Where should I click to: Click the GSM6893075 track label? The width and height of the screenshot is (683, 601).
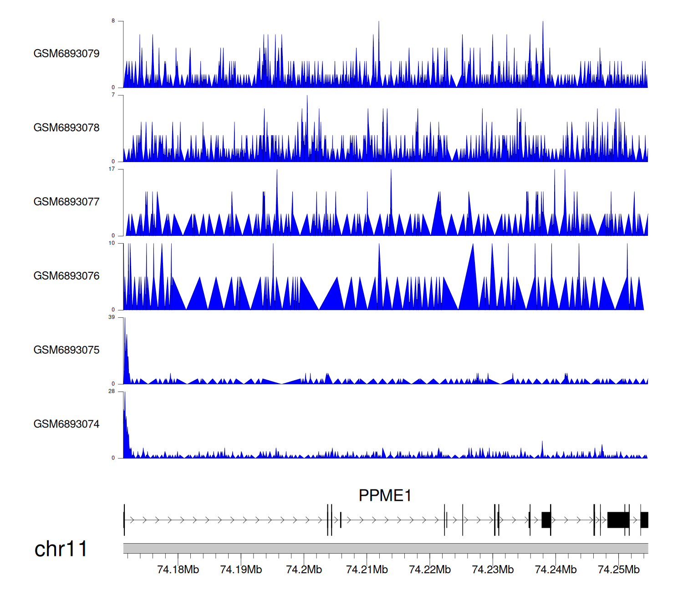click(66, 350)
